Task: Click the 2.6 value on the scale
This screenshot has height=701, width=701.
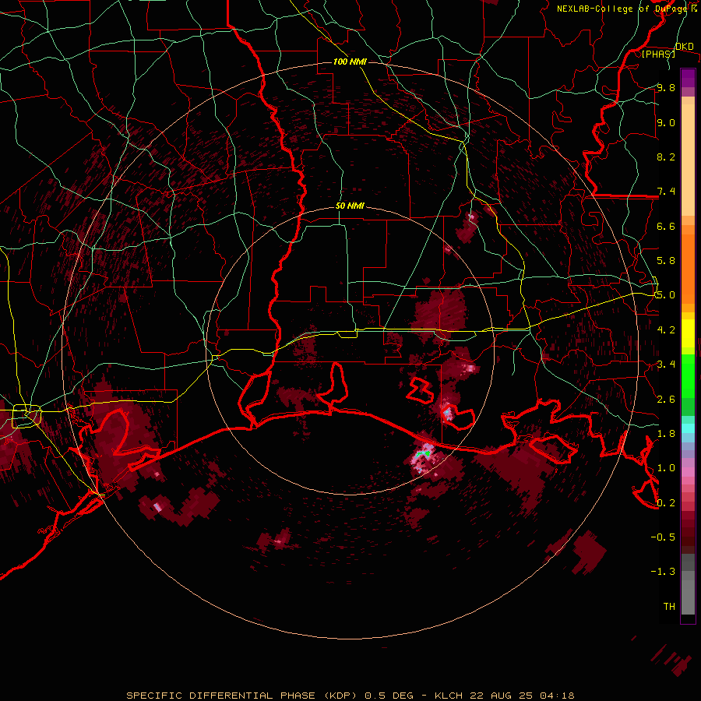Action: 666,400
